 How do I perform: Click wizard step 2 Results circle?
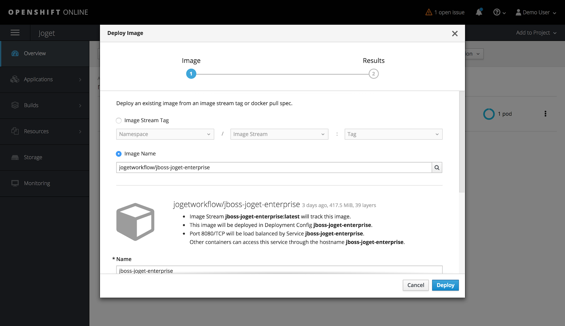tap(374, 74)
